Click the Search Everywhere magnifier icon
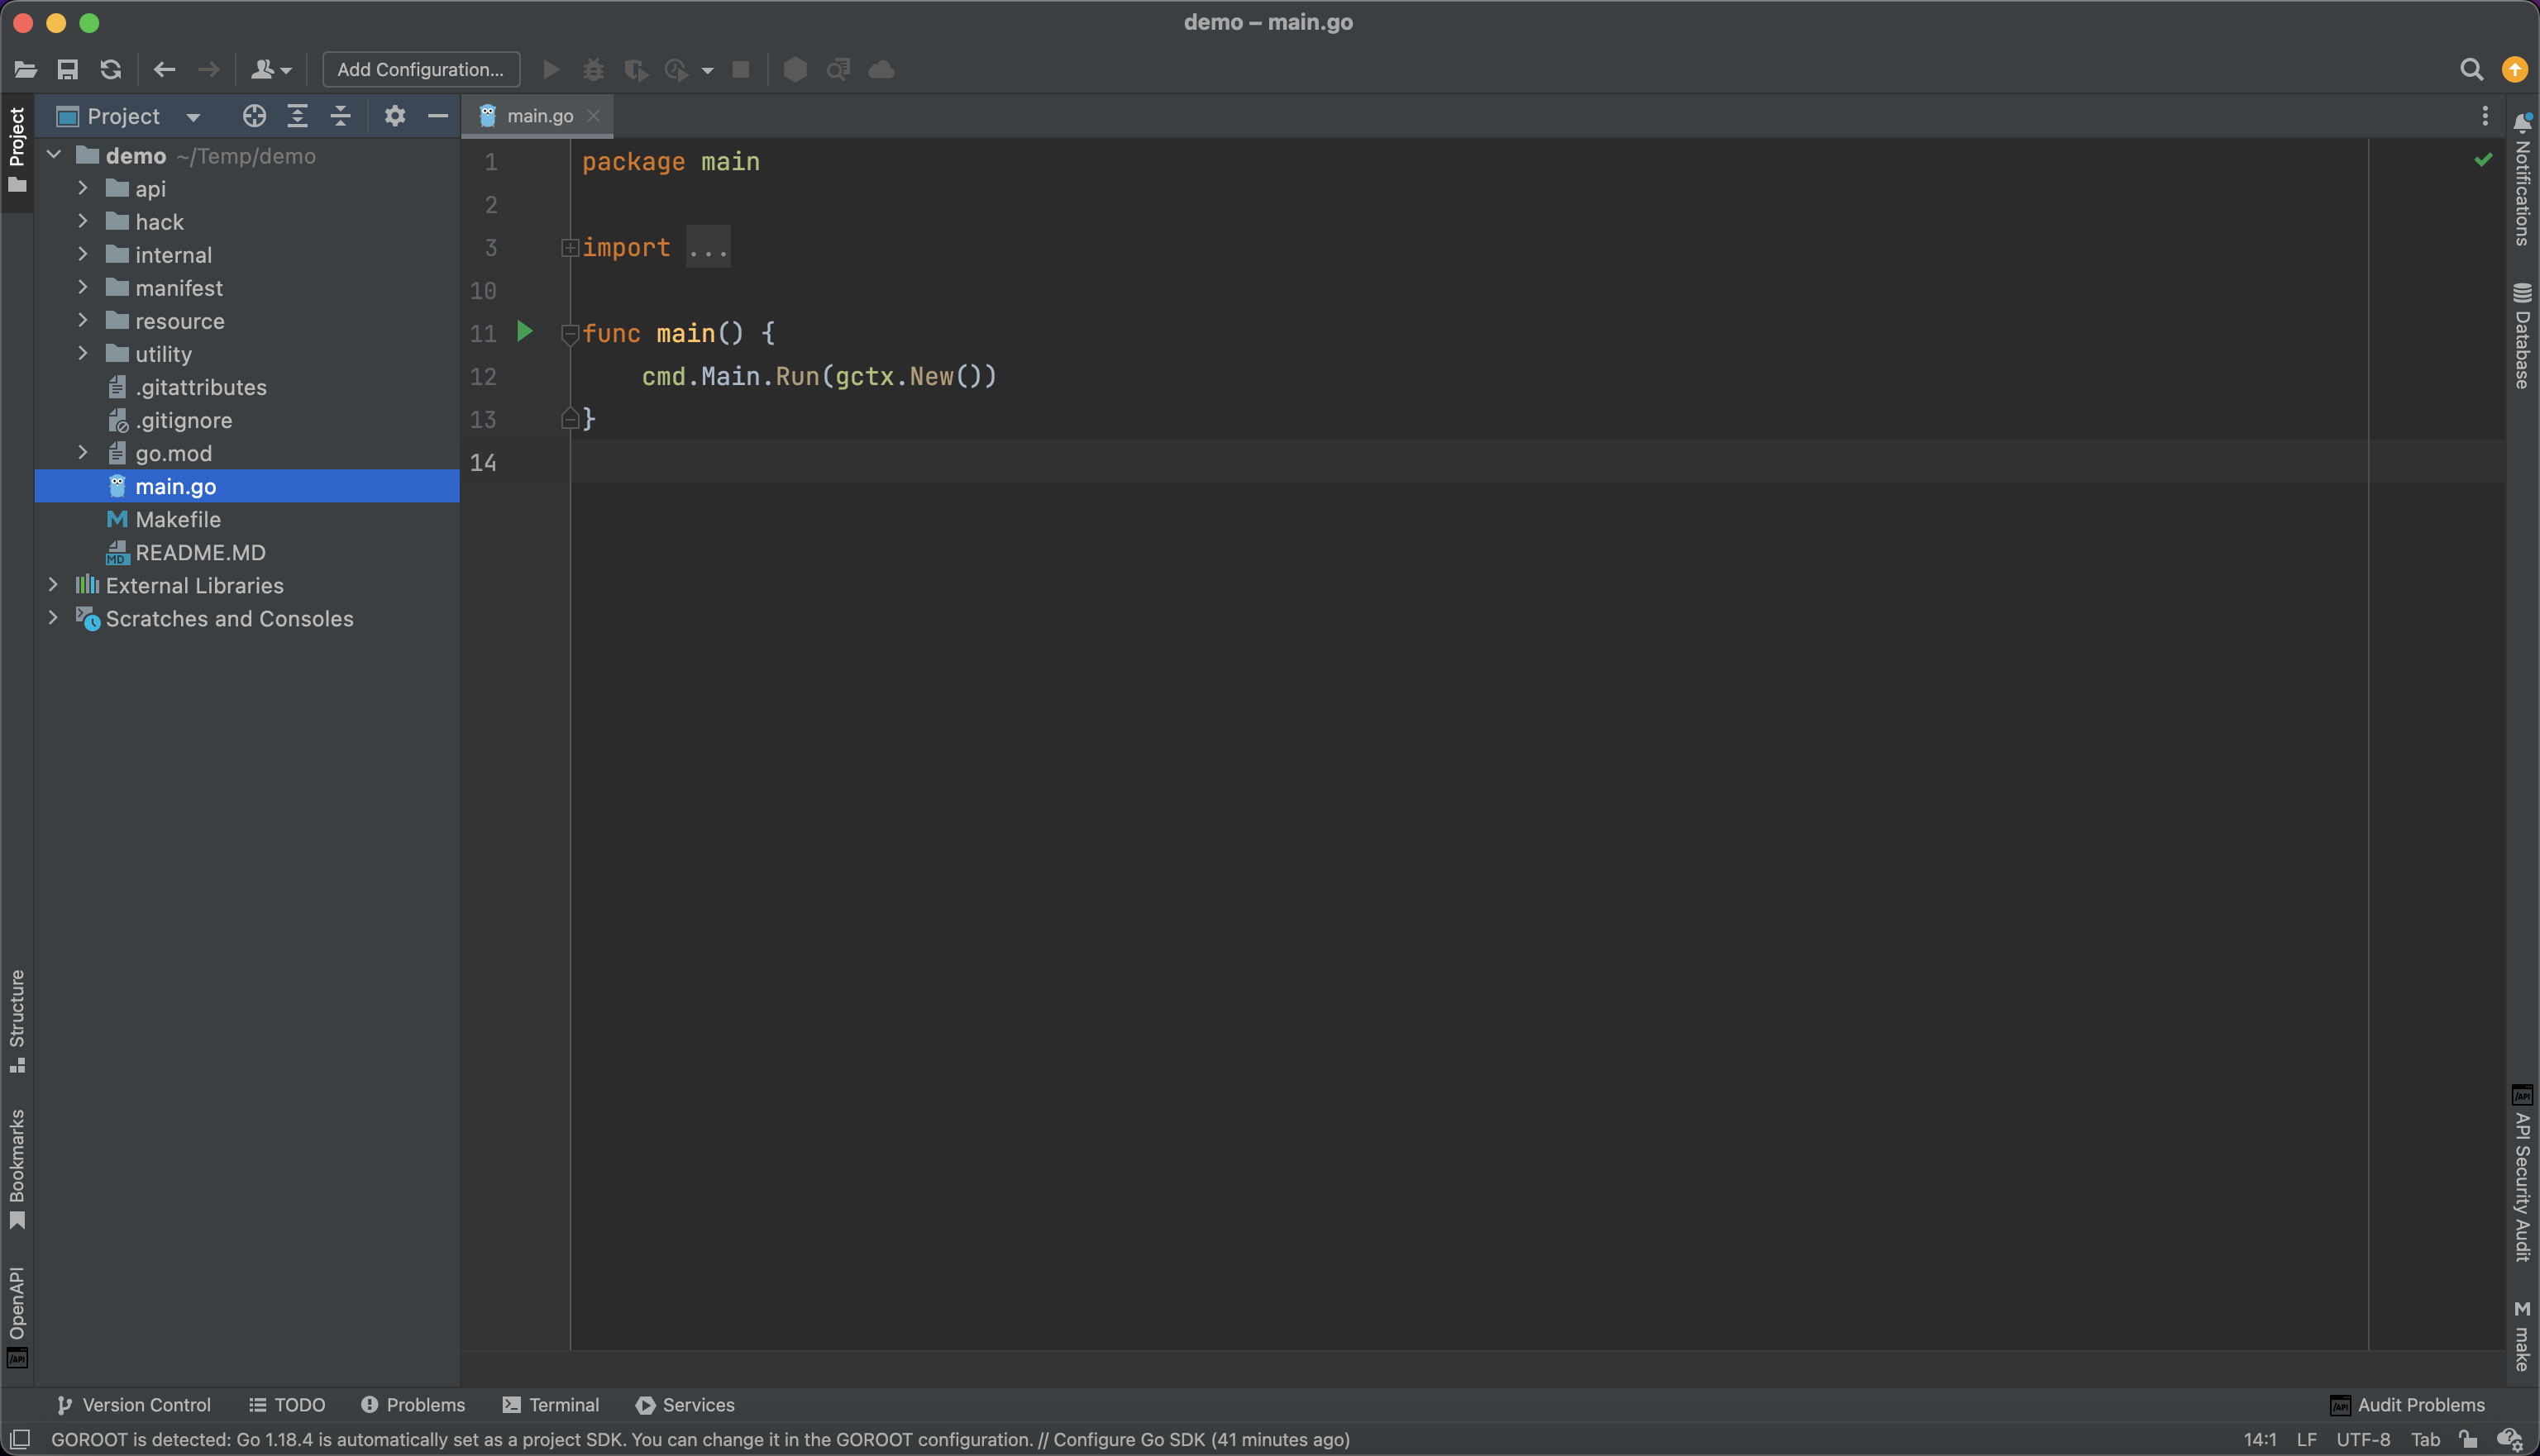 pos(2471,69)
